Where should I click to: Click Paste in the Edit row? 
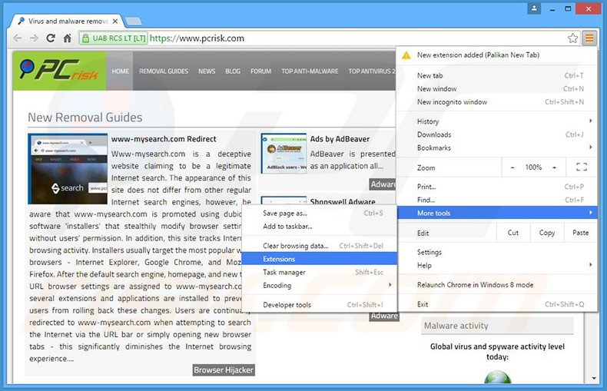point(580,233)
